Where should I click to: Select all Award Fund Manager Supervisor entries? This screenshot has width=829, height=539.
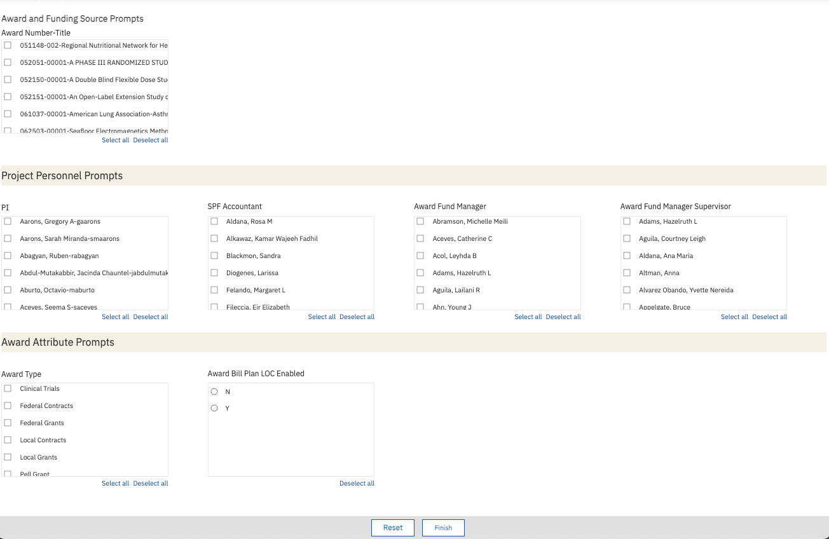[x=734, y=317]
